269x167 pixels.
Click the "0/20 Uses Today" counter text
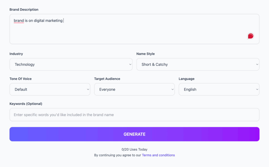click(134, 149)
